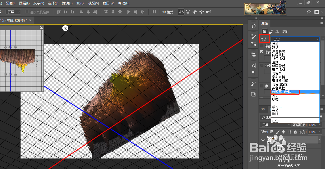Click the distribute horizontal centers icon
Image resolution: width=325 pixels, height=169 pixels.
coord(136,12)
